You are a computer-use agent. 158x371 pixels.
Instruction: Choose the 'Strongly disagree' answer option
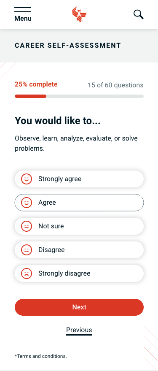tap(79, 274)
